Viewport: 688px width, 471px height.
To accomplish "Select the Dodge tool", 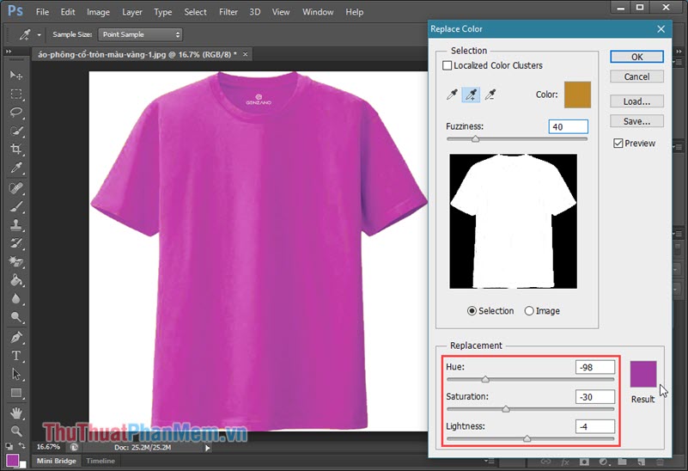I will click(x=15, y=317).
